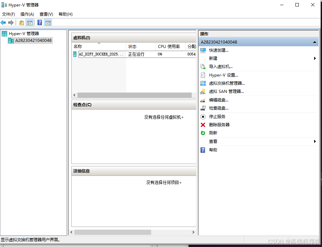
Task: Click the 快速创建... action link
Action: click(x=219, y=50)
